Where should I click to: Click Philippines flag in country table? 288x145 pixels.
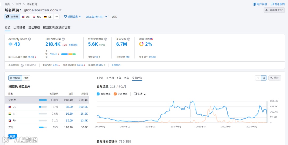pos(10,120)
